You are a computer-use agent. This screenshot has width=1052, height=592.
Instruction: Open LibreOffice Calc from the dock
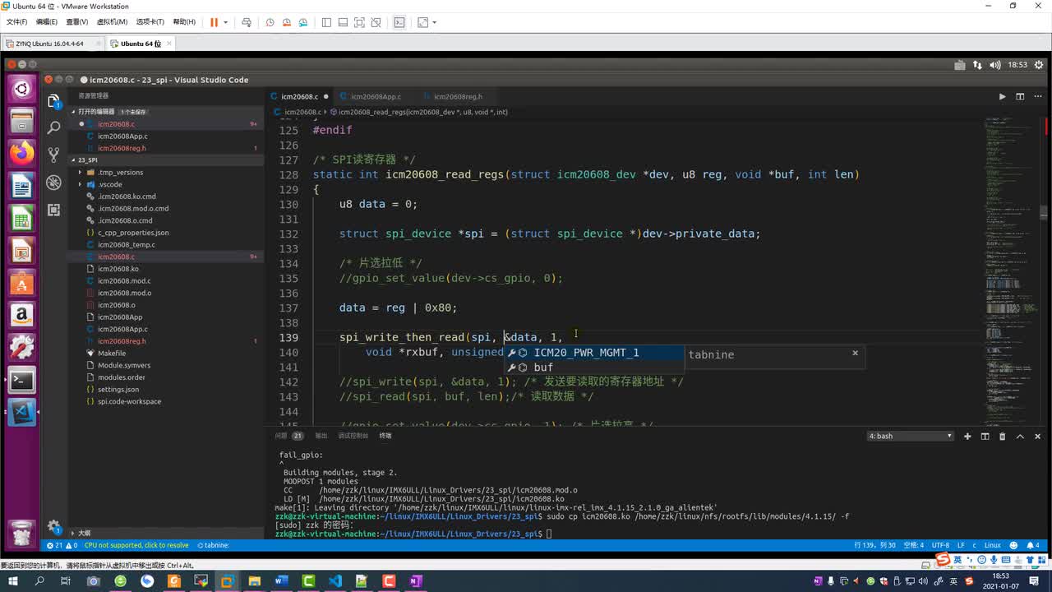[21, 219]
